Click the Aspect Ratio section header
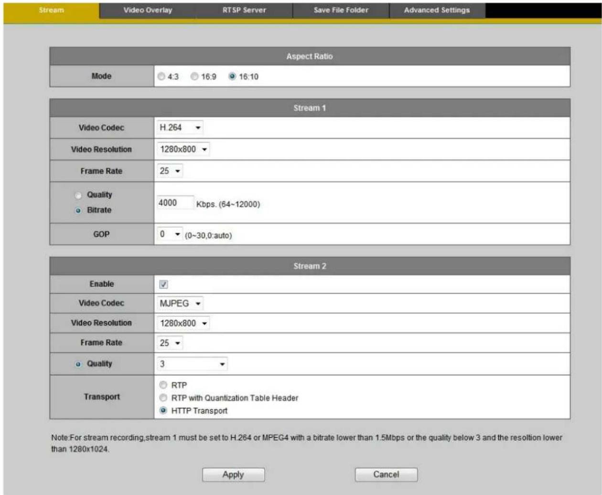The image size is (602, 495). click(x=310, y=56)
